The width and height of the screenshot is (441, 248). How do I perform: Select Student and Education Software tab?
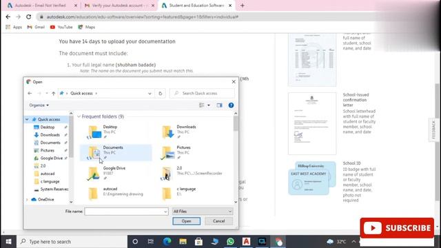[197, 6]
